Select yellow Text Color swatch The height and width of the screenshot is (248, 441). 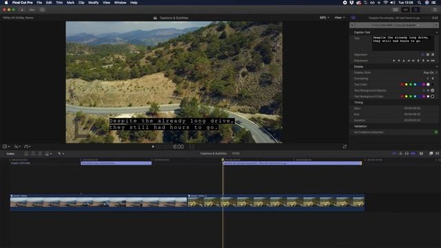coord(406,84)
